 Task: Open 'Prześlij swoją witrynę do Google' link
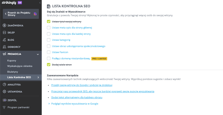pos(82,85)
